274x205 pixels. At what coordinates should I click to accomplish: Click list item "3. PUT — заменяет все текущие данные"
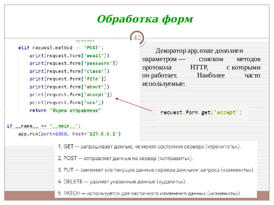point(156,170)
